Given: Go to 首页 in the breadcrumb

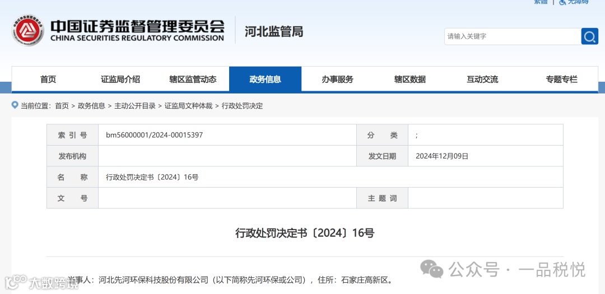Looking at the screenshot, I should coord(62,106).
